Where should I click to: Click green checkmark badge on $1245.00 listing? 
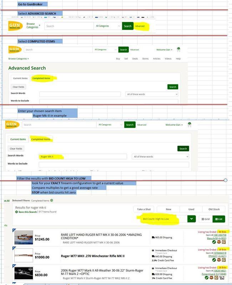click(x=214, y=242)
